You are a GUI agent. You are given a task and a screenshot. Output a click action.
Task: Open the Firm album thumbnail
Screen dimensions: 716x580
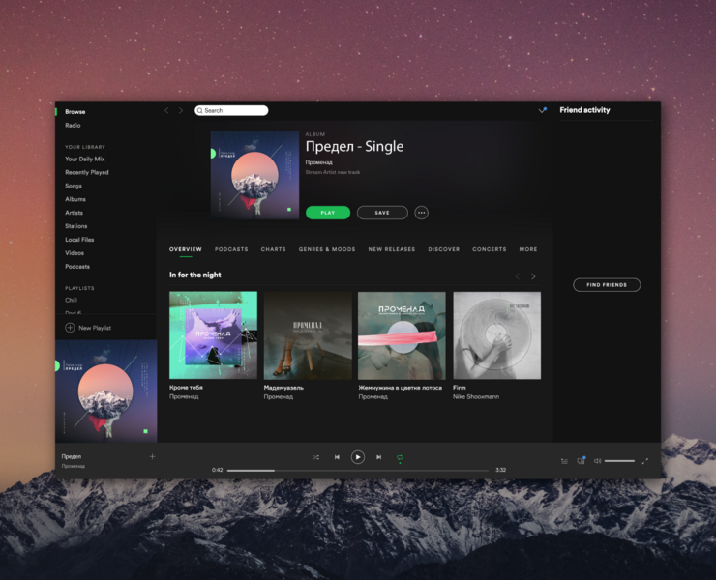coord(496,335)
